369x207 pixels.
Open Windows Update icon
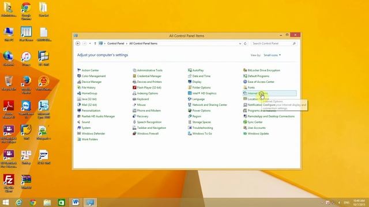coord(245,133)
